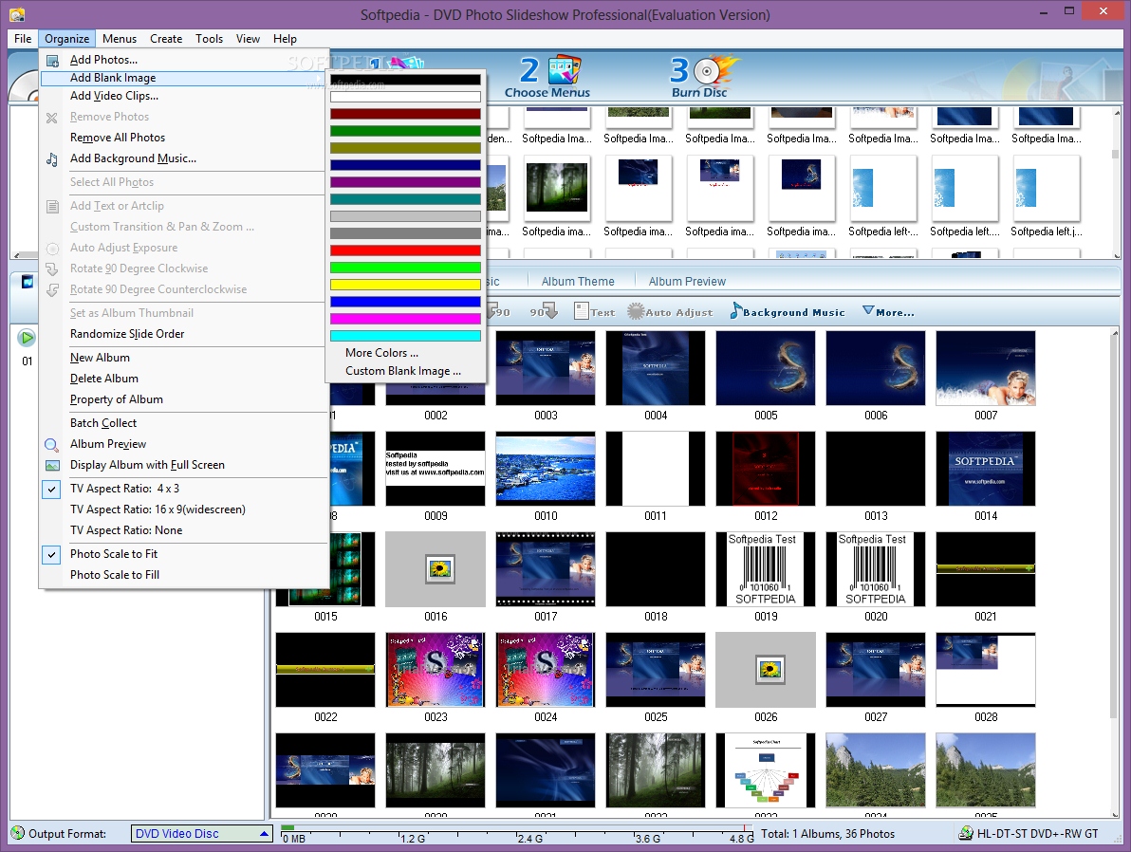The height and width of the screenshot is (852, 1131).
Task: Expand the More... toolbar dropdown
Action: tap(888, 311)
